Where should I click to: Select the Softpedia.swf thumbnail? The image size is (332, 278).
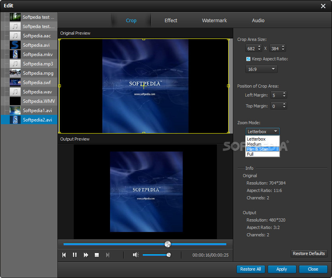click(15, 83)
